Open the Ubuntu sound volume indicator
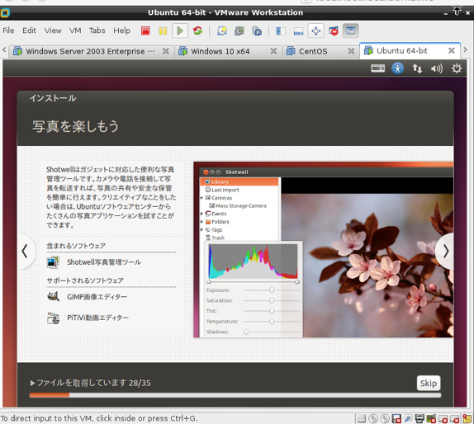The width and height of the screenshot is (474, 424). click(x=437, y=68)
